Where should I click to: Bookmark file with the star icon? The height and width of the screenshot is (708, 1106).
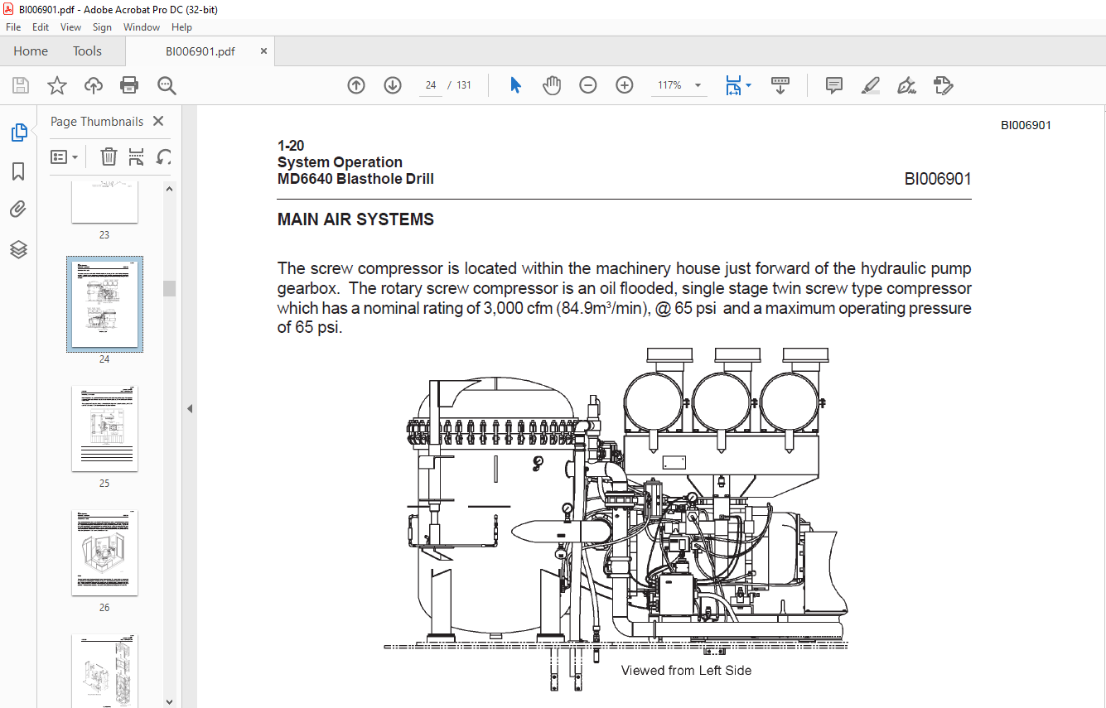pos(56,85)
